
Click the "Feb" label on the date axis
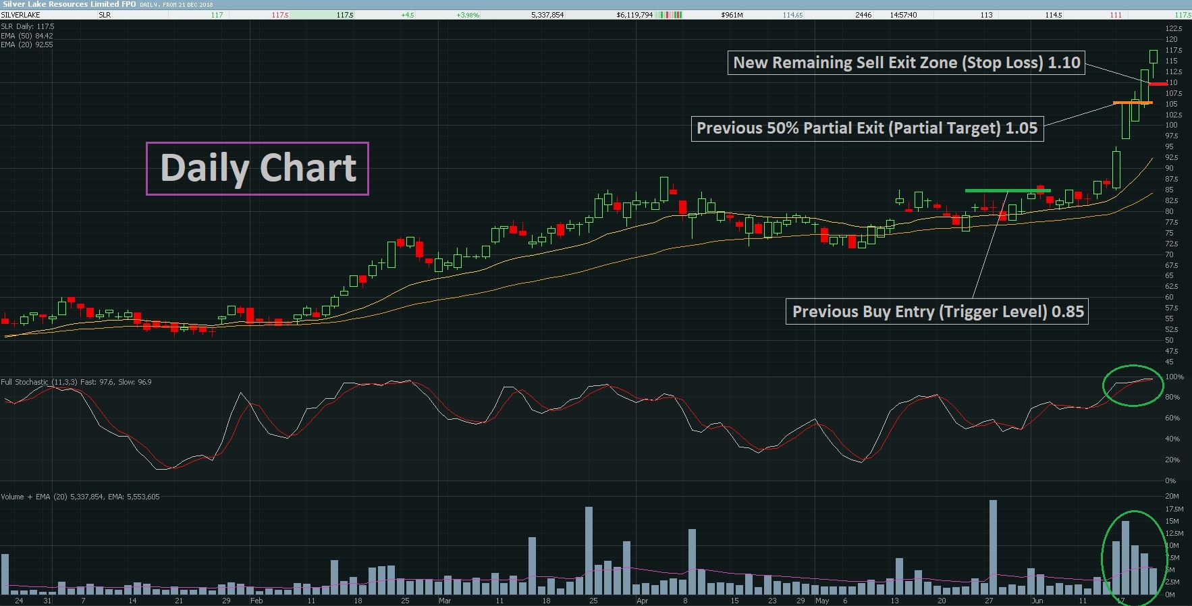coord(256,601)
